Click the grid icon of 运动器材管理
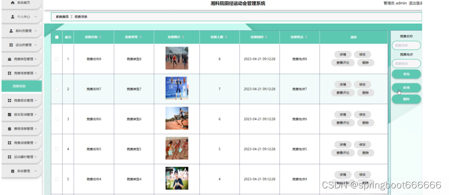The image size is (449, 195). pos(10,157)
